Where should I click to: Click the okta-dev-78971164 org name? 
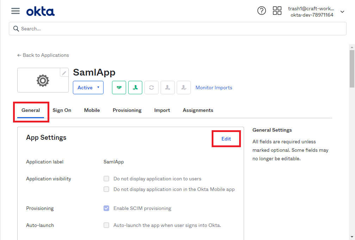[x=312, y=15]
